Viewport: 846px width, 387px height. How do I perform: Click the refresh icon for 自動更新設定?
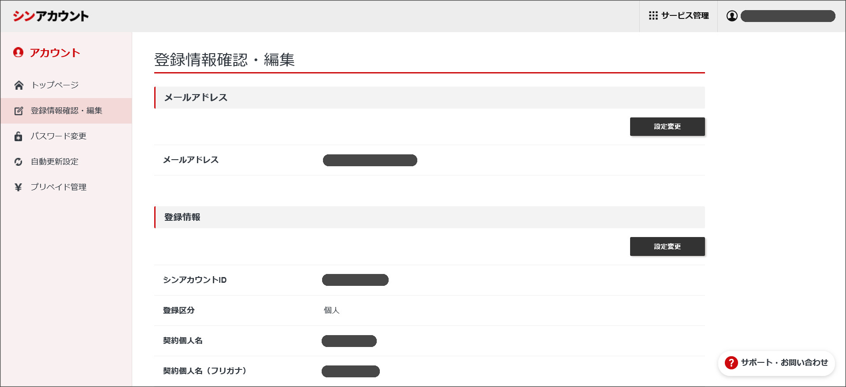point(18,161)
